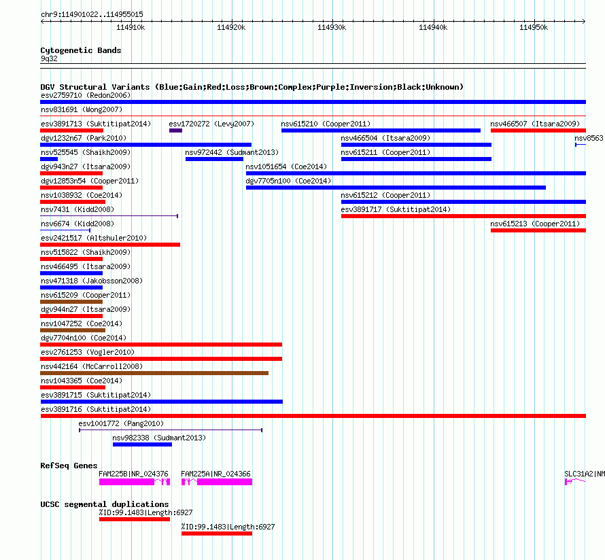This screenshot has height=560, width=605.
Task: Open dgv943n27 (Itsara2009) variant
Action: point(86,167)
